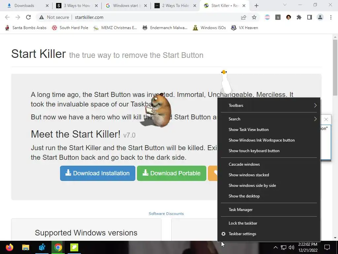Click the volume speaker tray icon
Screen dimensions: 338x254
291,247
